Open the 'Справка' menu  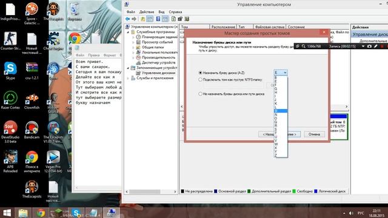click(x=175, y=12)
